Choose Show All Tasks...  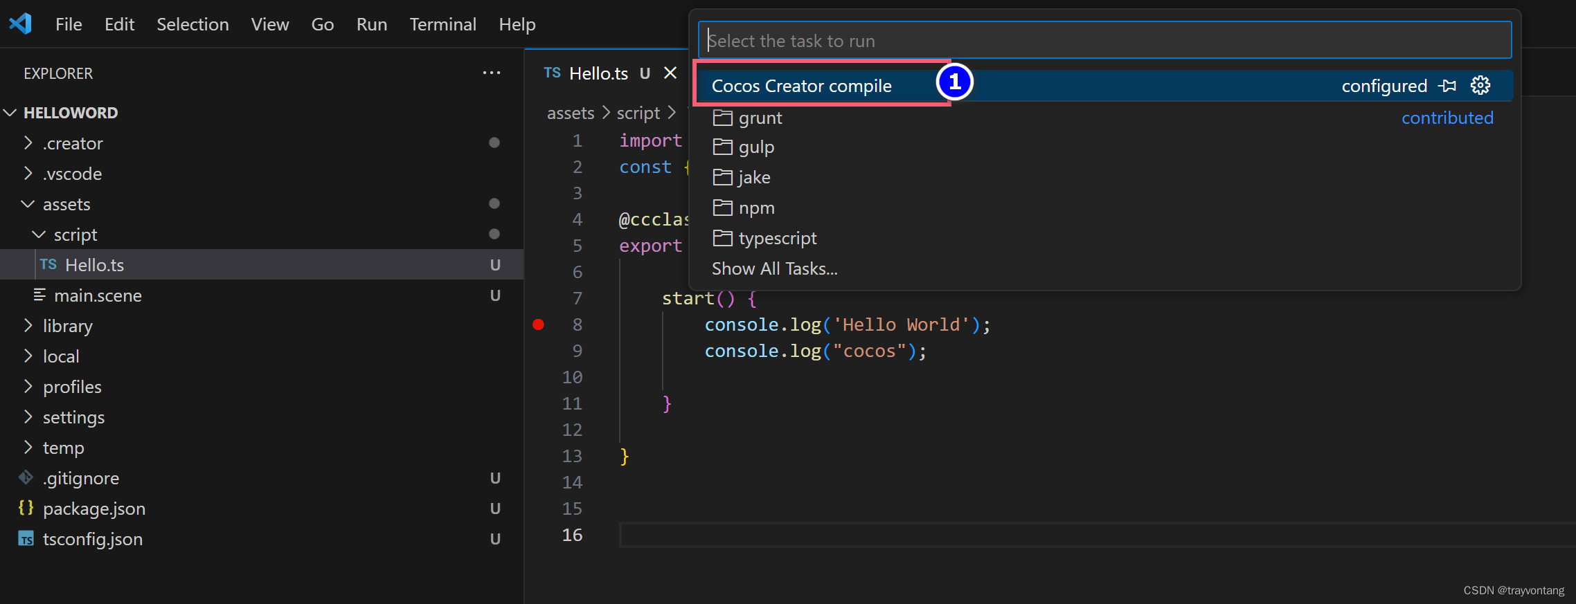(774, 268)
